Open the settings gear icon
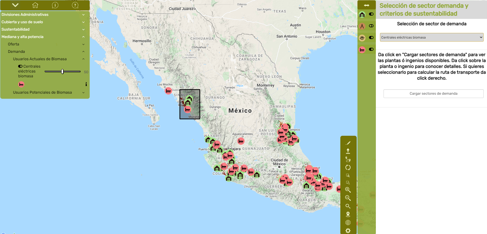This screenshot has height=234, width=487. [348, 231]
